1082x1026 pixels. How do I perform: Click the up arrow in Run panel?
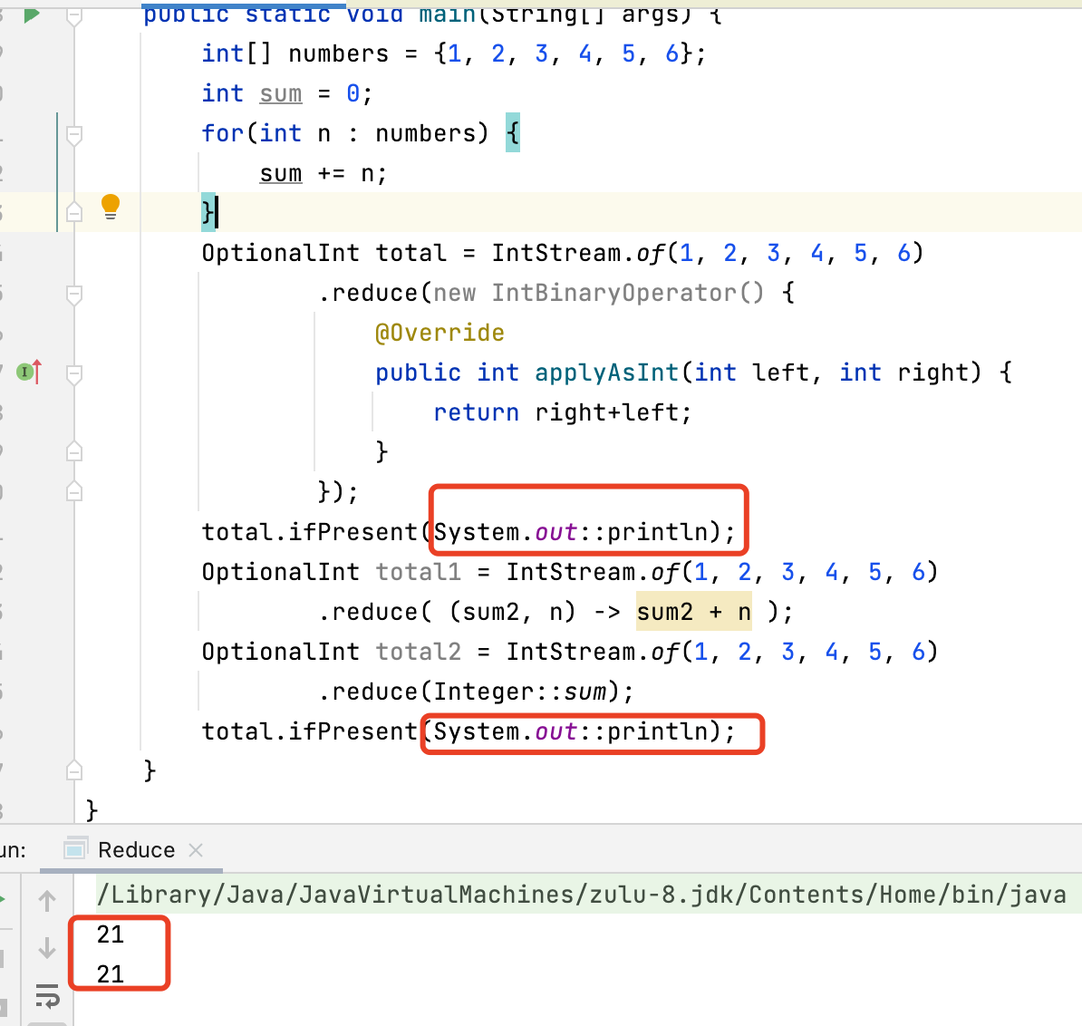(47, 900)
